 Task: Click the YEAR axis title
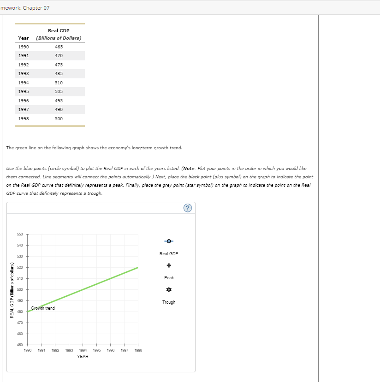point(83,356)
